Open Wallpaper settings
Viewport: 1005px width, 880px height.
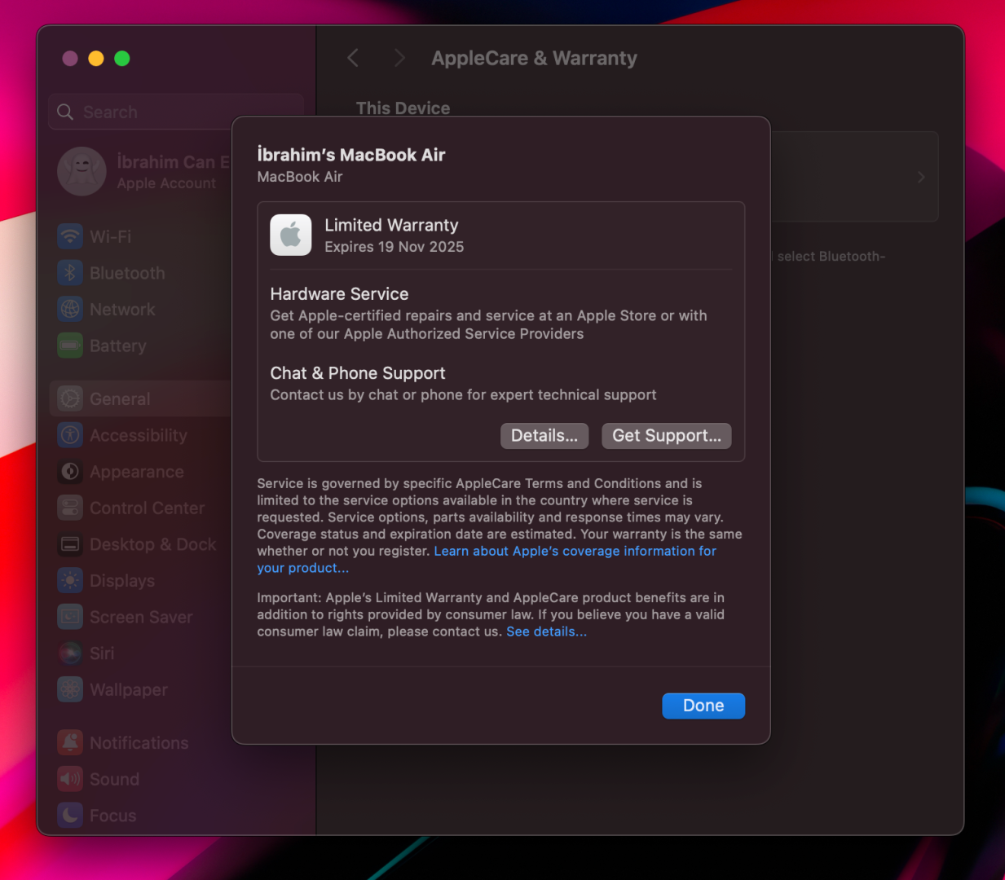(139, 689)
